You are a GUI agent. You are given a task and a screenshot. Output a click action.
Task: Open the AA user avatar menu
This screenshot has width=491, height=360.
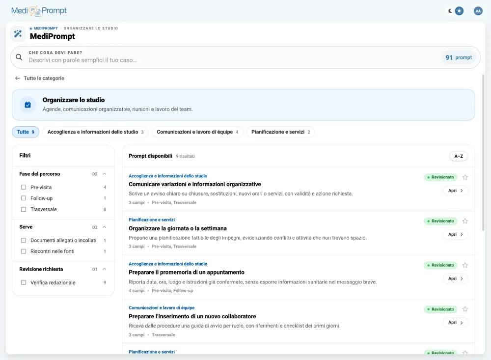tap(478, 11)
